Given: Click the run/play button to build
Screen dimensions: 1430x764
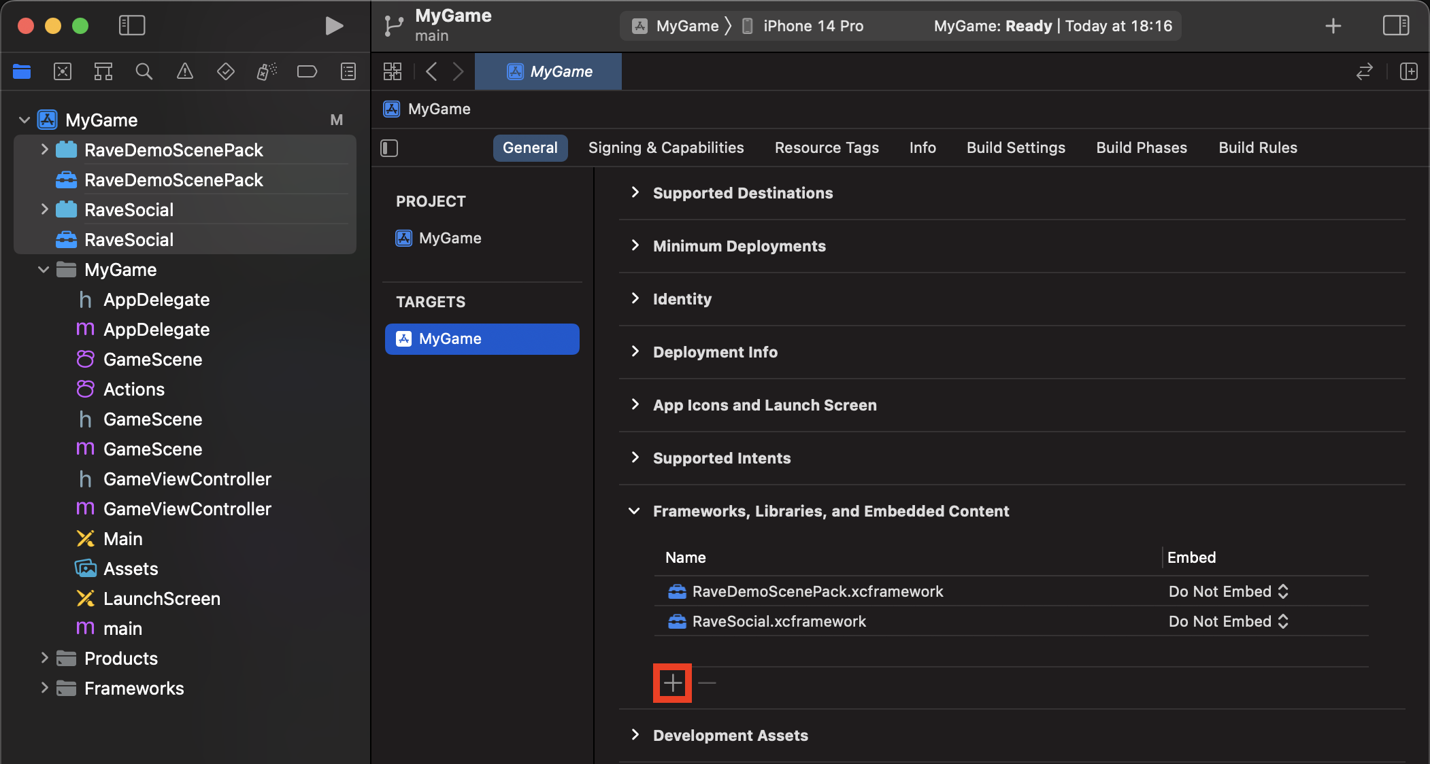Looking at the screenshot, I should click(334, 26).
